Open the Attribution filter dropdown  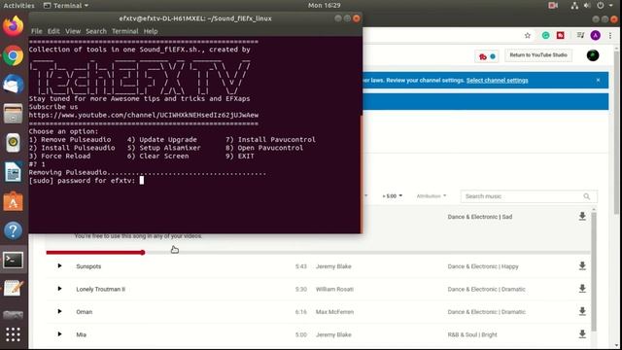coord(432,196)
